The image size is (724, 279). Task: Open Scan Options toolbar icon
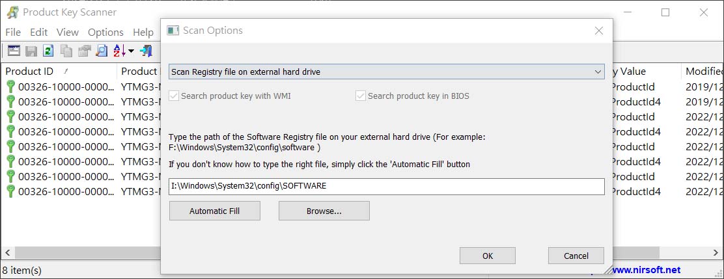(14, 50)
